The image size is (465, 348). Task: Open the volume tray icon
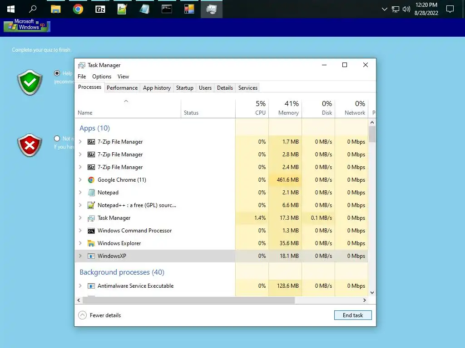point(406,9)
